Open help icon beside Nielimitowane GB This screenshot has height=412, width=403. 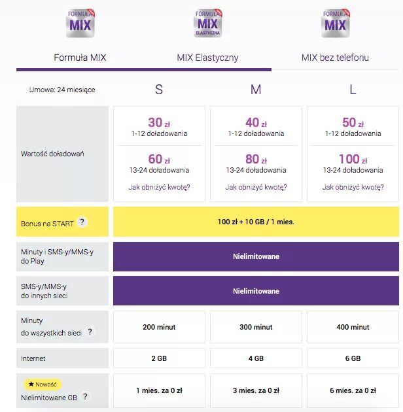click(85, 396)
